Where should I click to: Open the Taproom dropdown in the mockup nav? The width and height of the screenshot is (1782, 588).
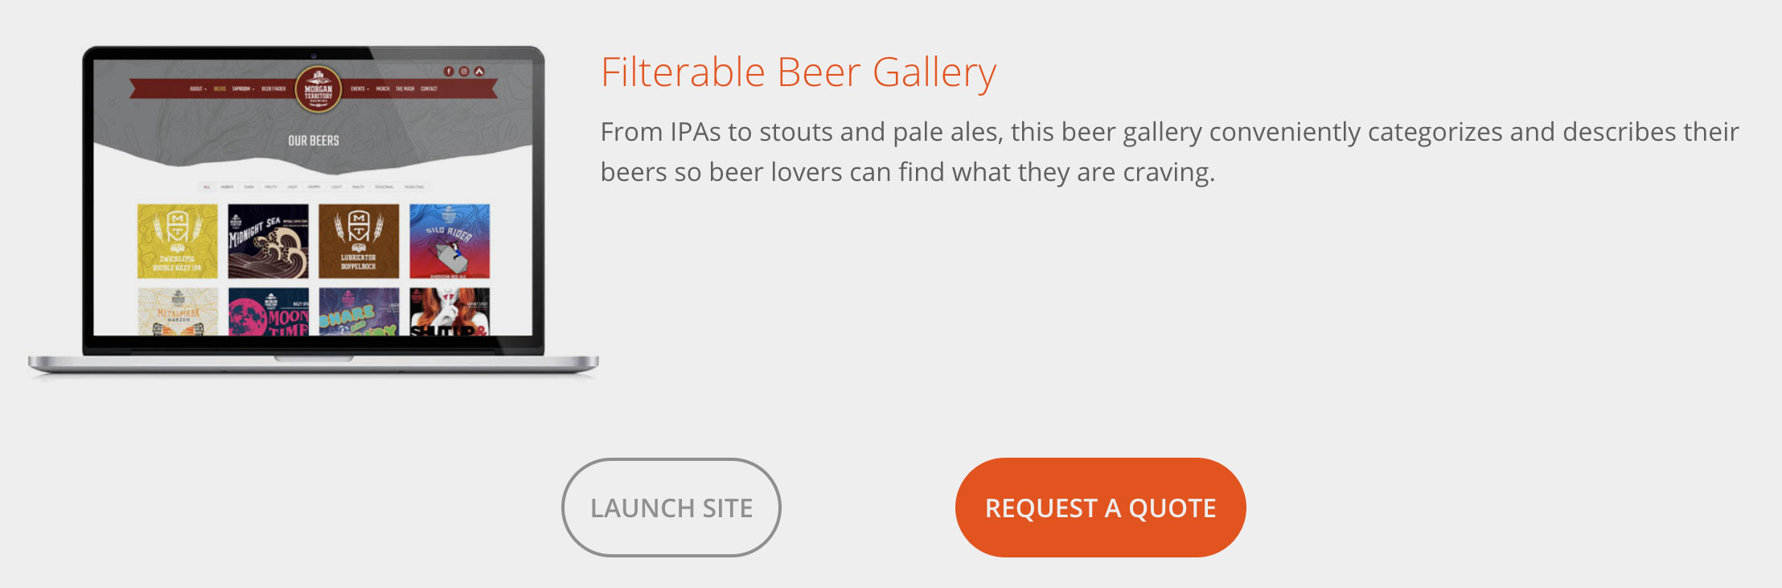coord(243,89)
